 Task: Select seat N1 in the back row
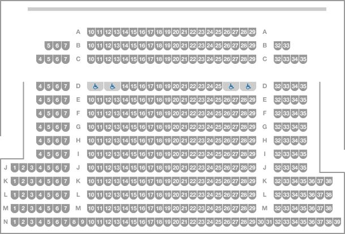15,222
